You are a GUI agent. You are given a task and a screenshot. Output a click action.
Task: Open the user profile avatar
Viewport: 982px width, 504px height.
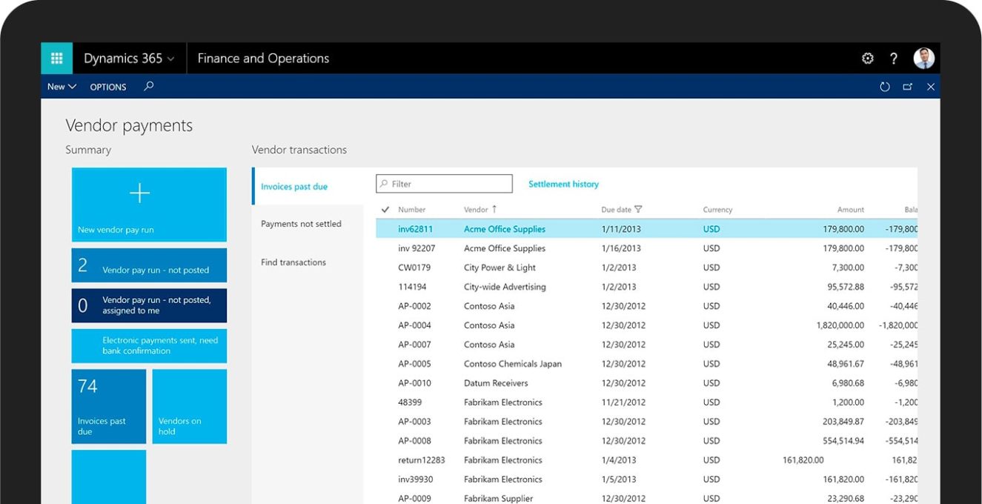pos(924,59)
